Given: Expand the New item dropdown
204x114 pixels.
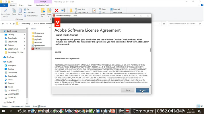Looking at the screenshot, I should (81, 9).
